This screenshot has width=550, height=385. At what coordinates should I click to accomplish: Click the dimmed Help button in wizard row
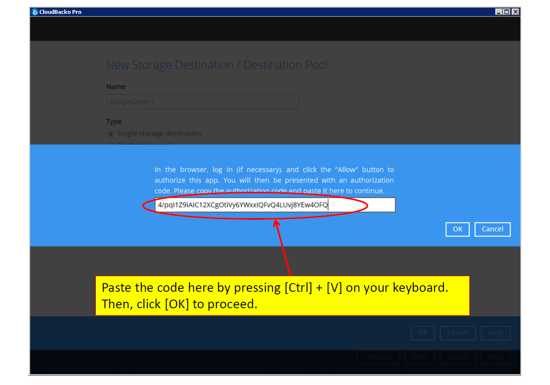pos(495,357)
